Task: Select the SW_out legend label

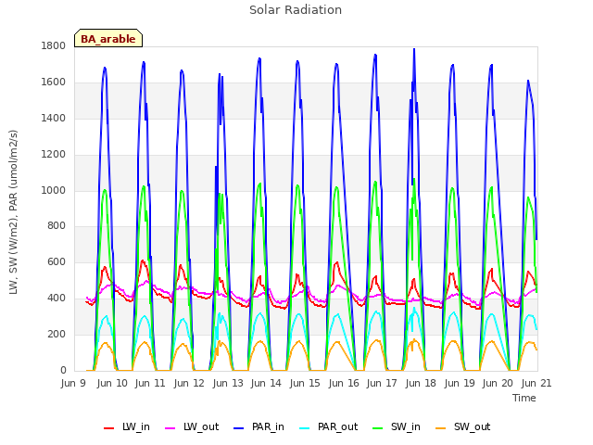Action: 472,427
